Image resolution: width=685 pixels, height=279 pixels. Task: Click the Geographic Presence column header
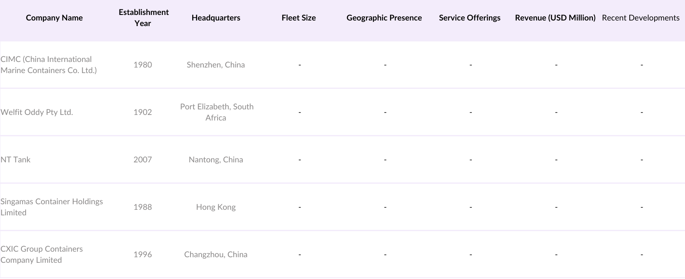coord(384,18)
